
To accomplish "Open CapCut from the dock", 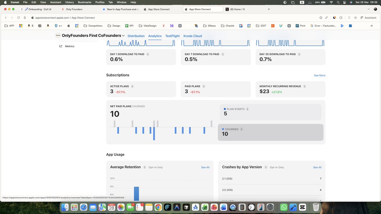I will pos(302,207).
